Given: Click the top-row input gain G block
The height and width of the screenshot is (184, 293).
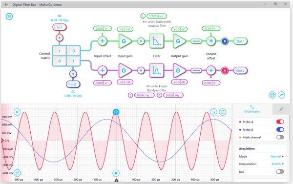Looking at the screenshot, I should click(125, 41).
